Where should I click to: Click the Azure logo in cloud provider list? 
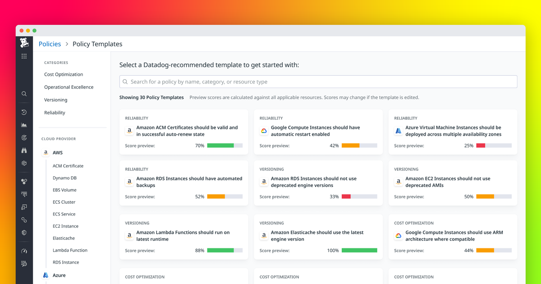(x=46, y=275)
